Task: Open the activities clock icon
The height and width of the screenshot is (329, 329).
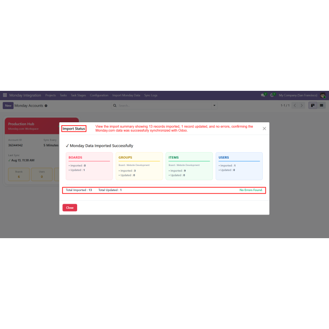Action: 272,95
